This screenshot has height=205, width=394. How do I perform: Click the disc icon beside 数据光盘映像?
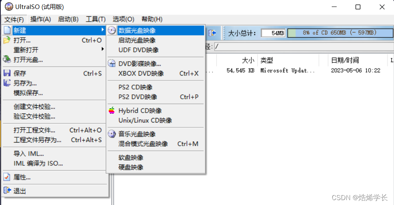(x=112, y=30)
